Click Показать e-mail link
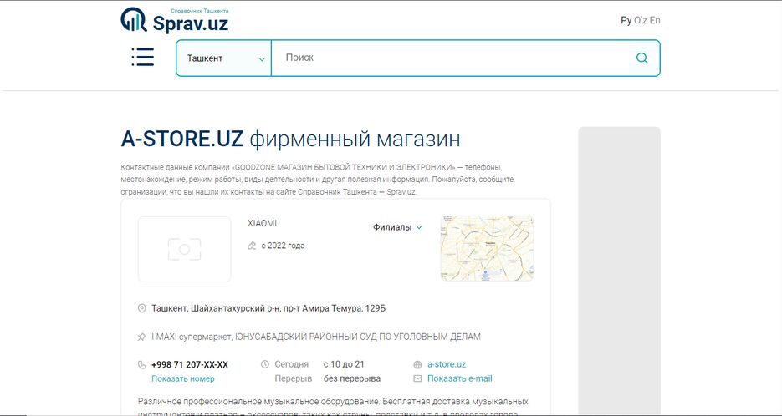The width and height of the screenshot is (782, 416). coord(460,378)
